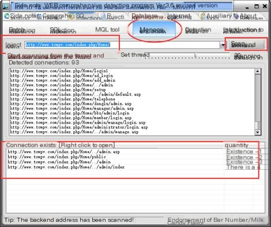Click the About toolbar icon
Image resolution: width=271 pixels, height=227 pixels.
[236, 16]
